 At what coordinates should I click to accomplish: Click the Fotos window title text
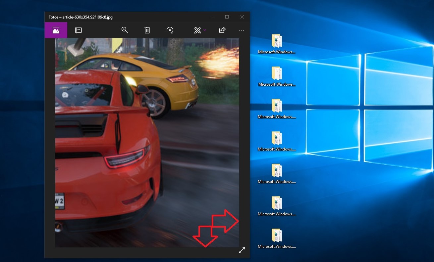[81, 17]
